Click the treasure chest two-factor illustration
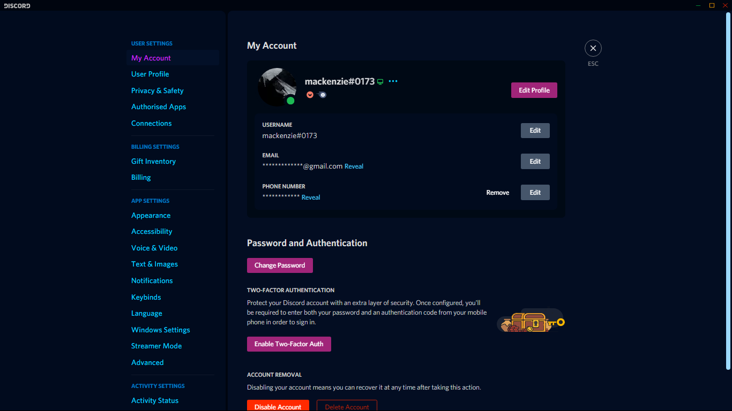Image resolution: width=732 pixels, height=411 pixels. 531,321
